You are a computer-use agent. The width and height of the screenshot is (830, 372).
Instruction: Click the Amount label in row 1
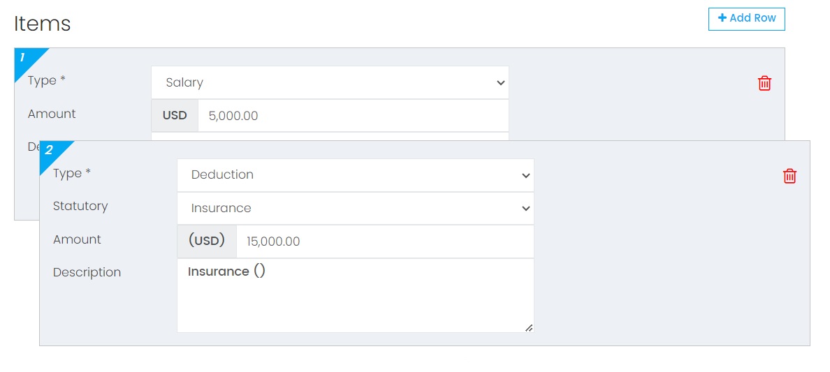[x=51, y=114]
